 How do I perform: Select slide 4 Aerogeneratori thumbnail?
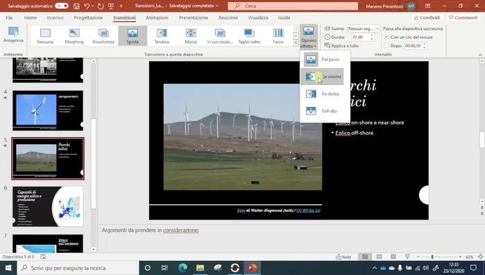[x=48, y=111]
